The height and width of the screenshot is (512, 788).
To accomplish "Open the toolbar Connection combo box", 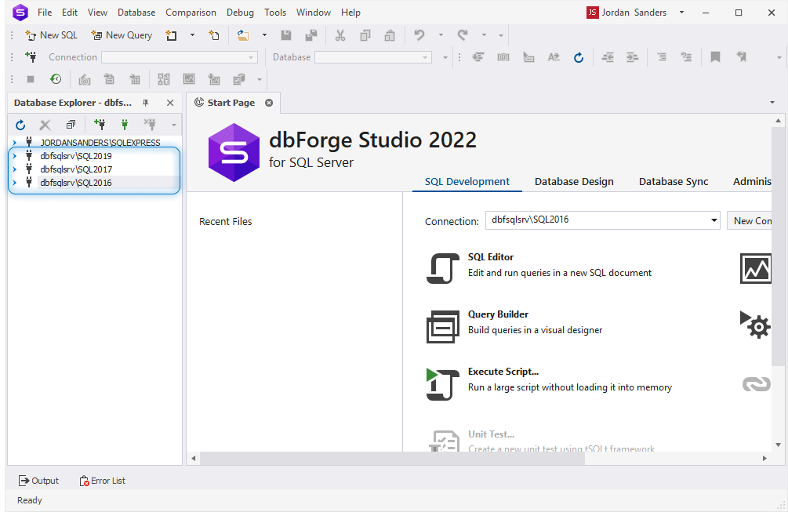I will click(x=180, y=57).
